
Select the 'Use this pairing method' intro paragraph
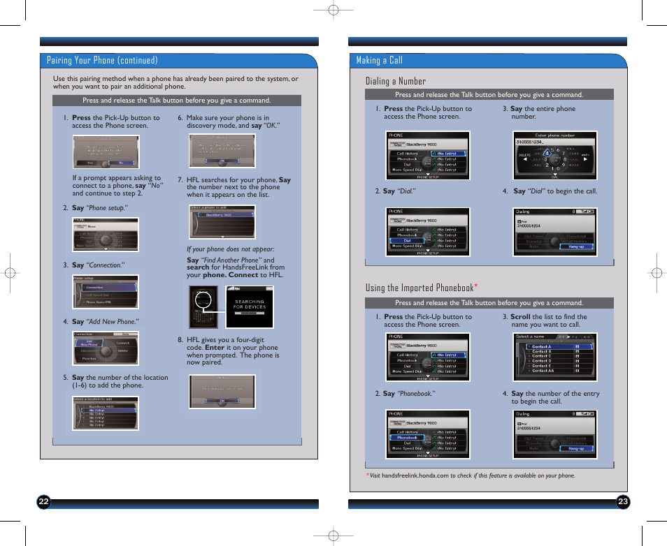(175, 82)
